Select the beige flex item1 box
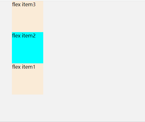Screen dimensions: 145x122 click(x=28, y=79)
